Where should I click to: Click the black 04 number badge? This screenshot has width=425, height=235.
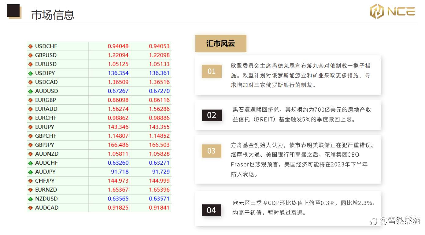click(x=212, y=210)
